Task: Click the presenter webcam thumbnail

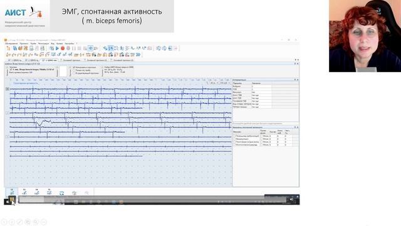Action: [x=365, y=36]
